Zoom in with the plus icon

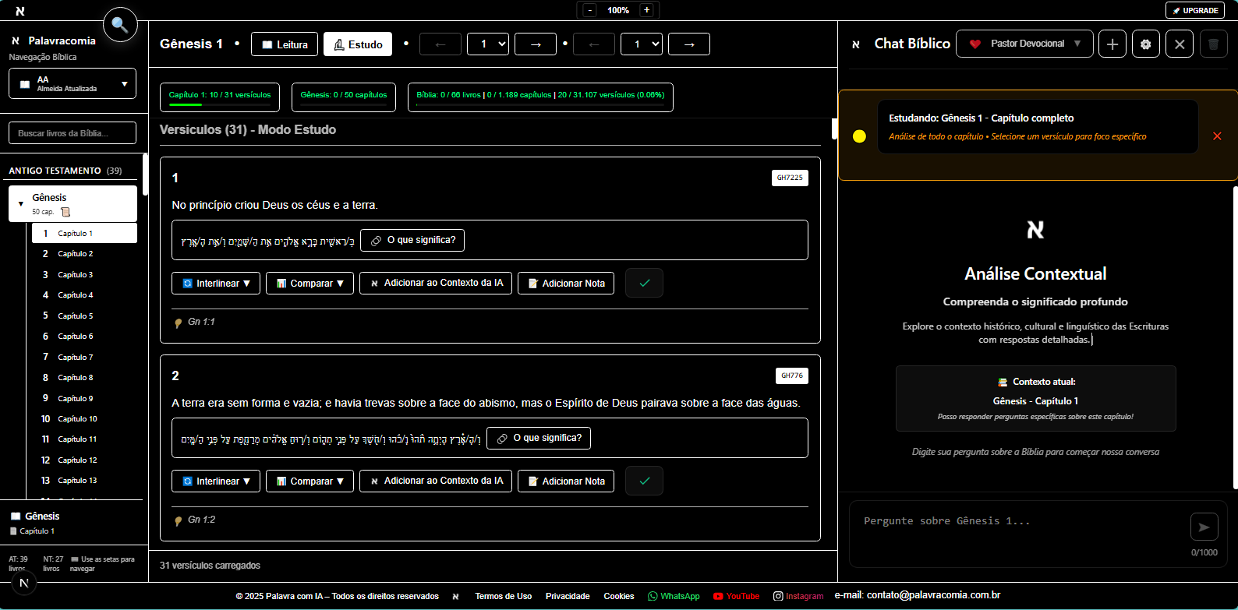tap(646, 10)
